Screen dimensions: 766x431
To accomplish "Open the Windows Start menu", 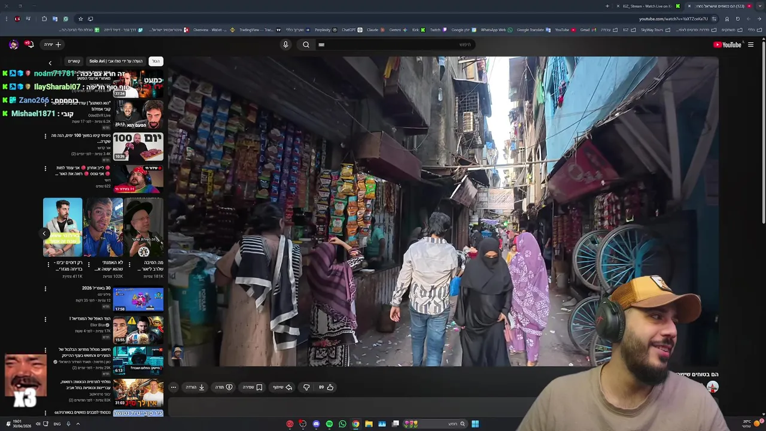I will pyautogui.click(x=475, y=424).
